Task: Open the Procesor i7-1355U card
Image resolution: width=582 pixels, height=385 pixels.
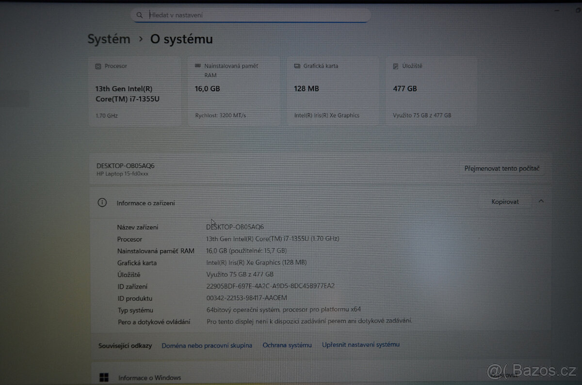Action: (x=134, y=92)
